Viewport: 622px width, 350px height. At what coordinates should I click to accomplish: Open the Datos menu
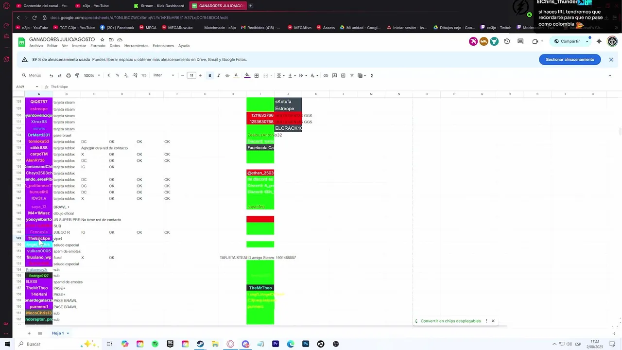point(115,46)
